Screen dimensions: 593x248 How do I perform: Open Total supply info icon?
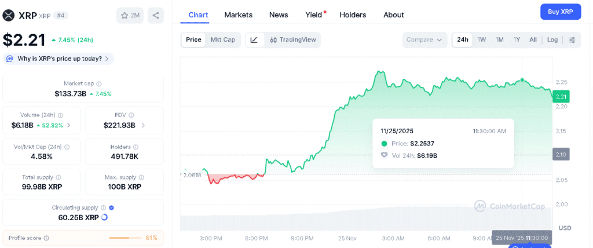coord(58,177)
